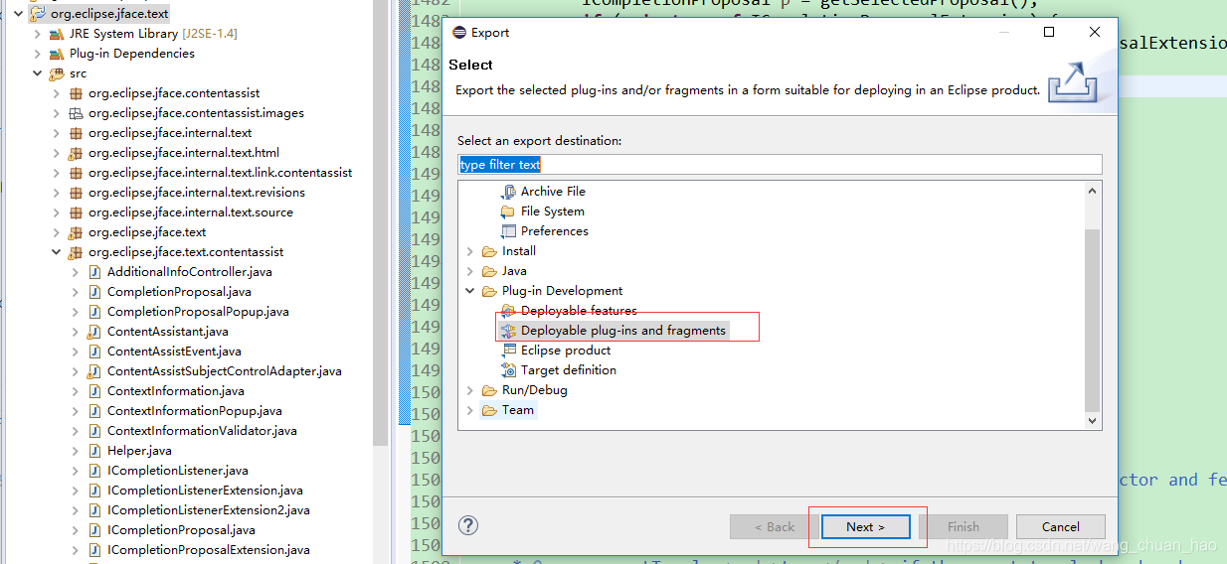The height and width of the screenshot is (564, 1227).
Task: Click the Install folder icon
Action: pyautogui.click(x=489, y=251)
